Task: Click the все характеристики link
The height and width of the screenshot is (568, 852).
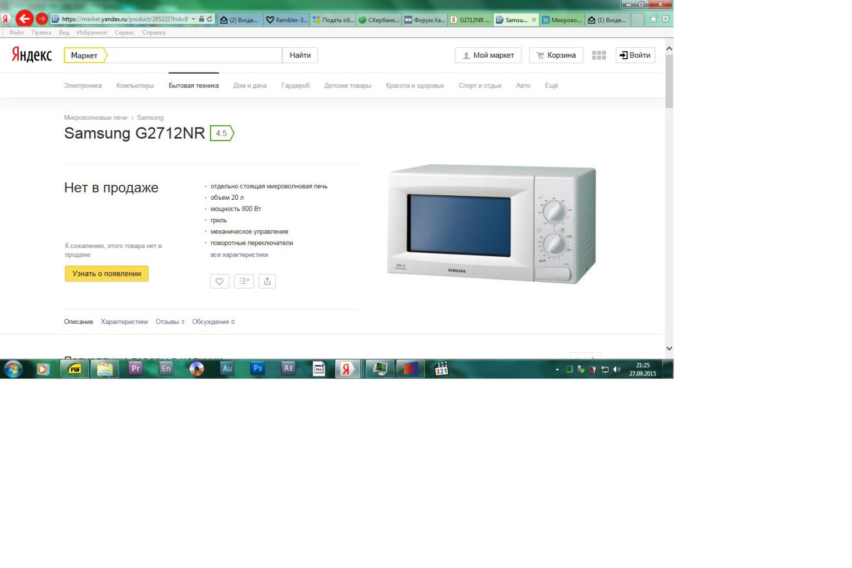Action: coord(239,255)
